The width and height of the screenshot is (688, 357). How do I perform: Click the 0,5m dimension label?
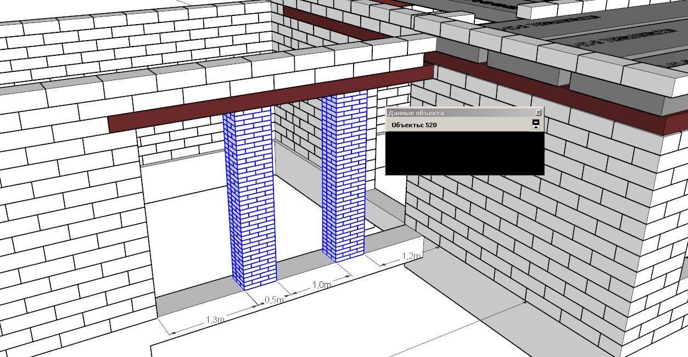(274, 300)
